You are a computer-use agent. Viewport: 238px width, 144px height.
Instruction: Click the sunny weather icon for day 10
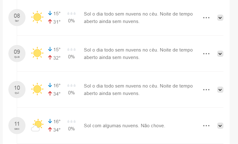(x=37, y=89)
